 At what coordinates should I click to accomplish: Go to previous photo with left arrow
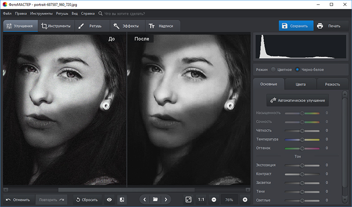145,200
